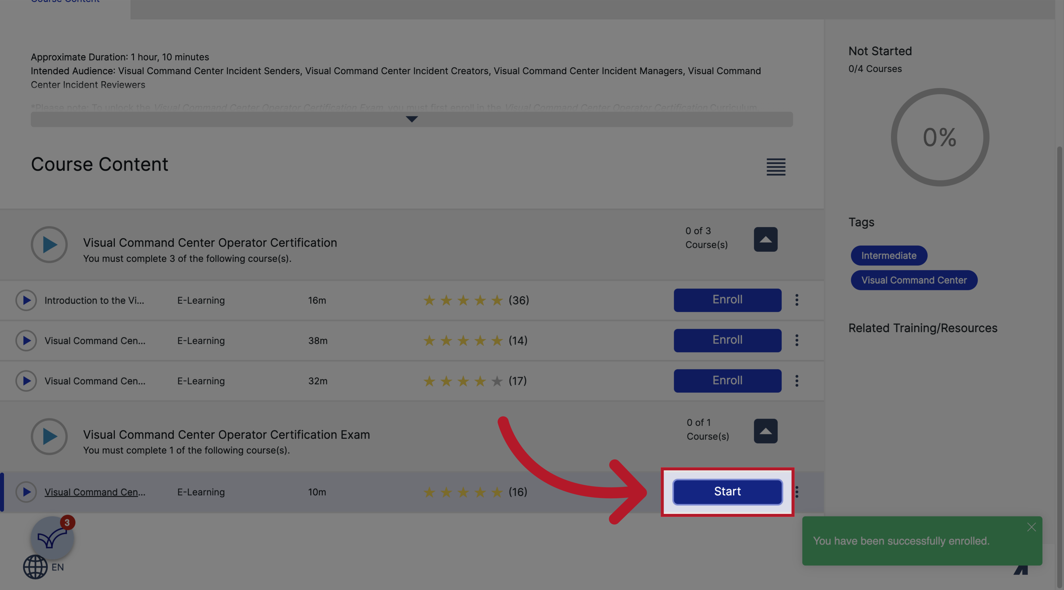
Task: Dismiss the successful enrollment notification
Action: 1031,527
